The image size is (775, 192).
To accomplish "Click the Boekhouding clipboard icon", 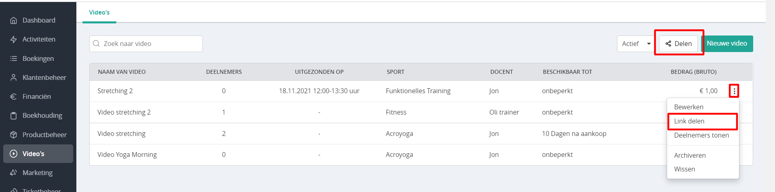I will pyautogui.click(x=14, y=116).
